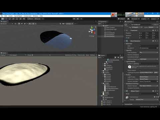Screen dimensions: 160x120
Task: Select Directional Light in Hierarchy
Action: click(111, 29)
